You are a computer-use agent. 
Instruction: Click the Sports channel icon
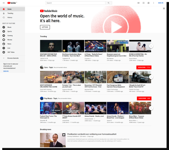4,31
